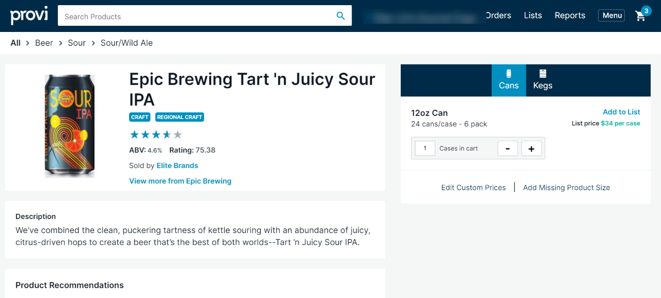Screen dimensions: 661x298
Task: Switch to the Kegs tab
Action: click(543, 80)
